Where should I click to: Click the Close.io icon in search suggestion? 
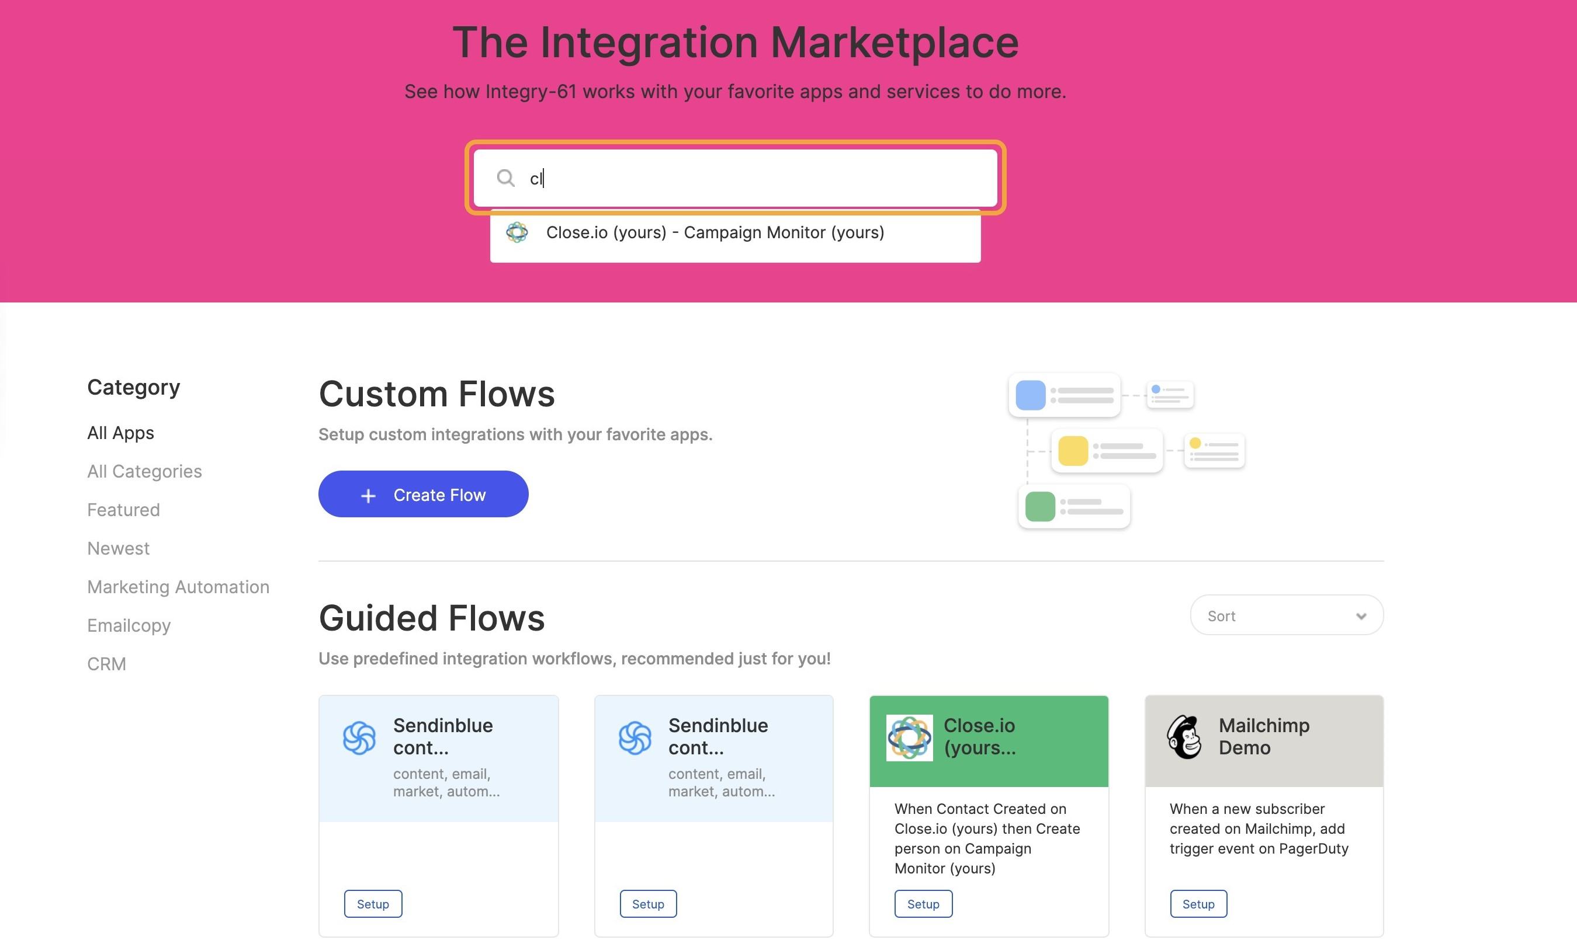click(x=517, y=232)
